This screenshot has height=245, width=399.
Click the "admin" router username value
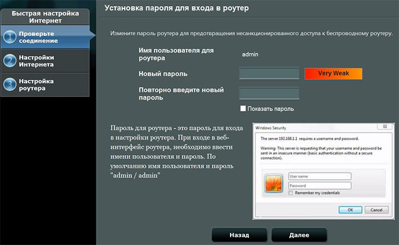pyautogui.click(x=250, y=54)
